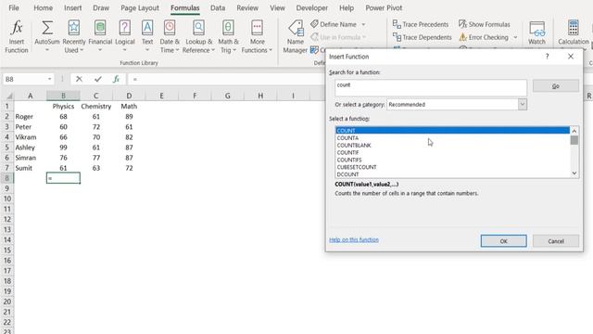Switch to the Power Pivot tab
This screenshot has width=593, height=334.
click(384, 8)
